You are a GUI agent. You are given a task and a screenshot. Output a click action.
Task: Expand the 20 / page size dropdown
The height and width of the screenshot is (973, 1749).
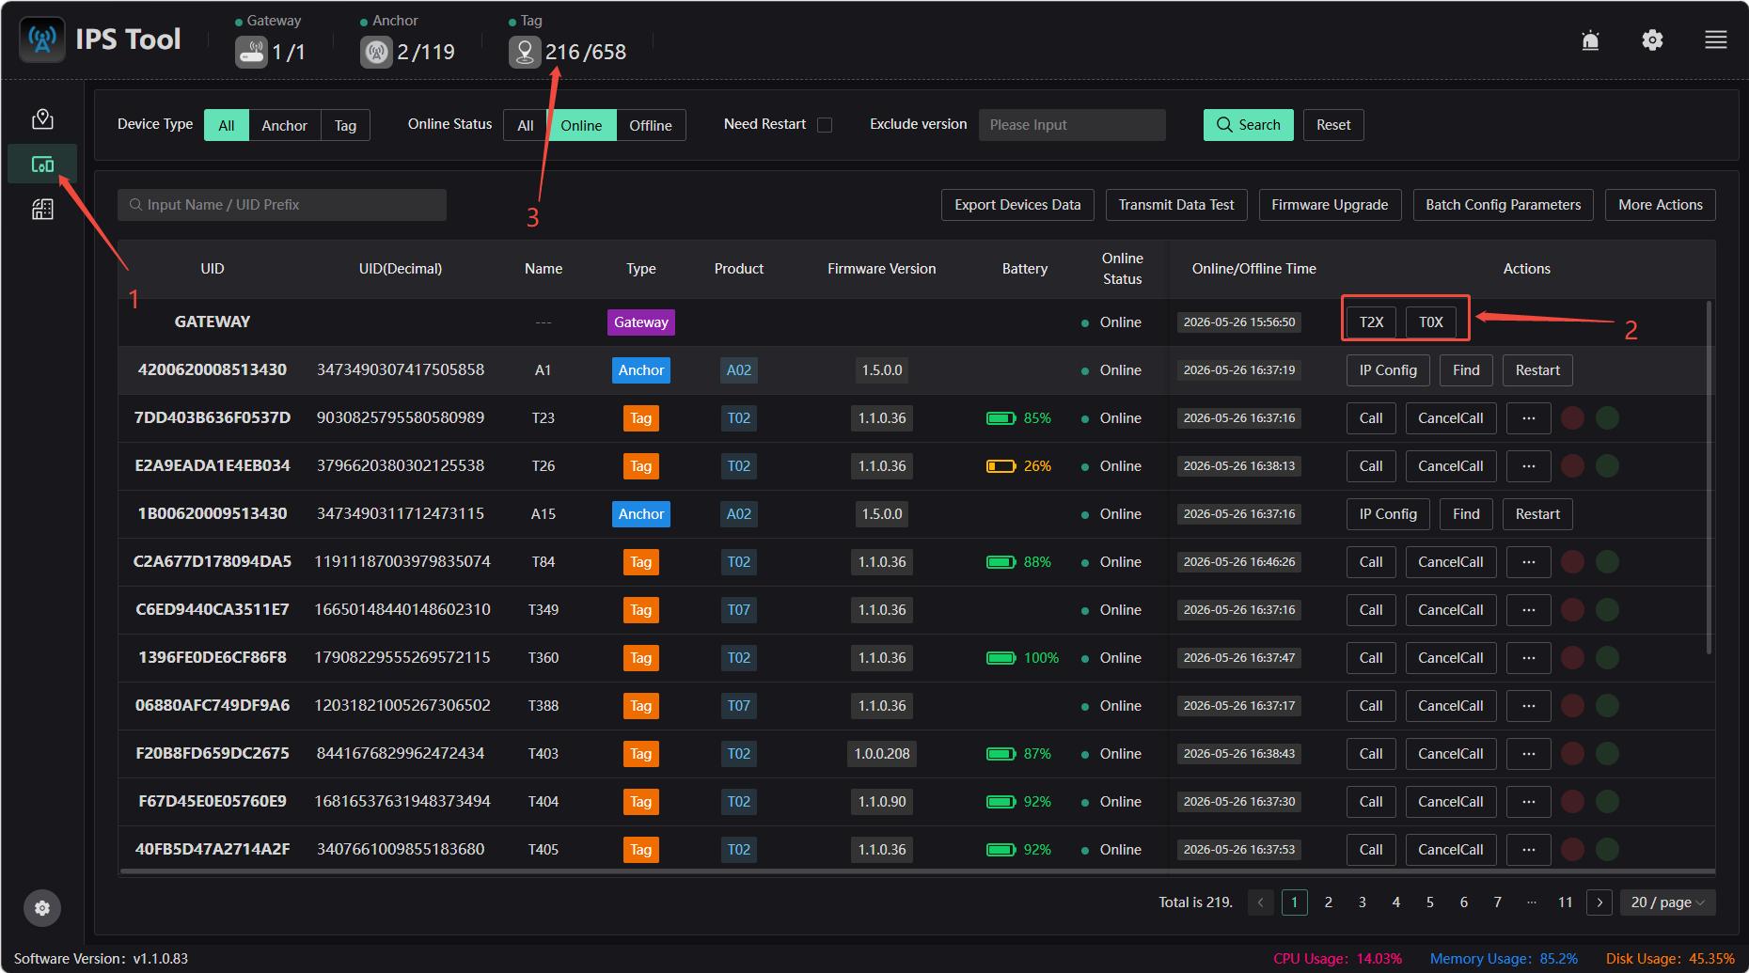pos(1667,902)
